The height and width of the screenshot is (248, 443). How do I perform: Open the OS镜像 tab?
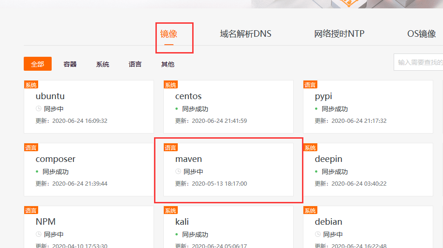pyautogui.click(x=421, y=34)
